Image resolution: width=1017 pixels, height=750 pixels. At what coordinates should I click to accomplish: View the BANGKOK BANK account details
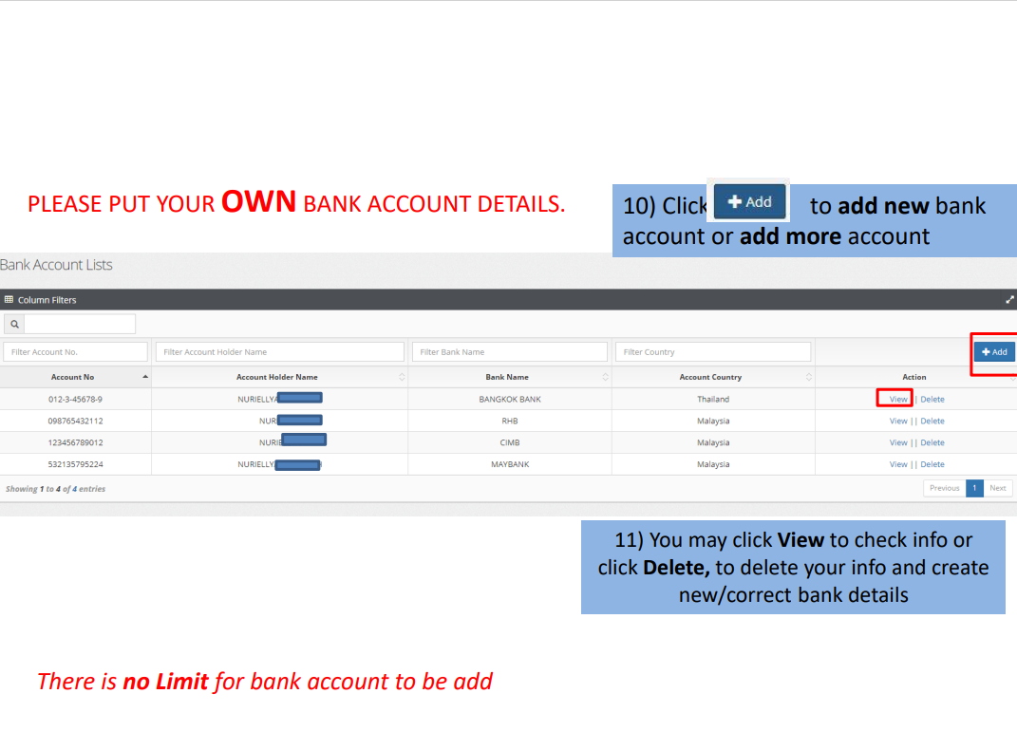(897, 400)
